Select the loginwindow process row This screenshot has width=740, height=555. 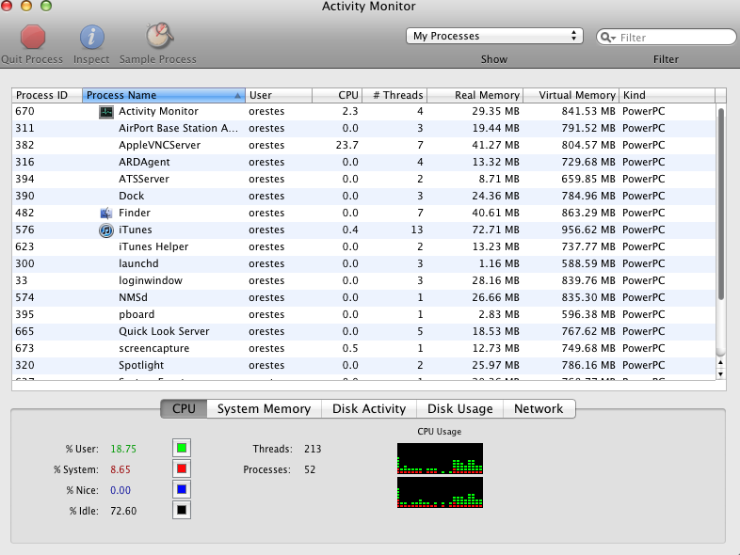363,281
